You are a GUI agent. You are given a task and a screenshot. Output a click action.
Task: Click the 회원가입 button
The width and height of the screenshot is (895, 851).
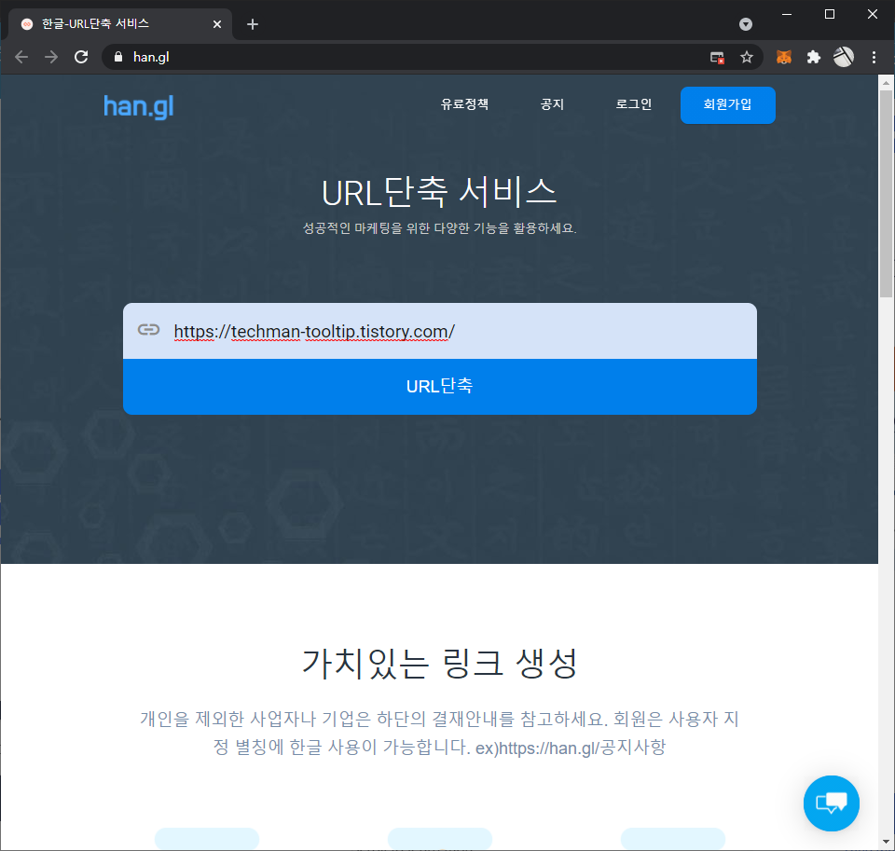tap(728, 105)
